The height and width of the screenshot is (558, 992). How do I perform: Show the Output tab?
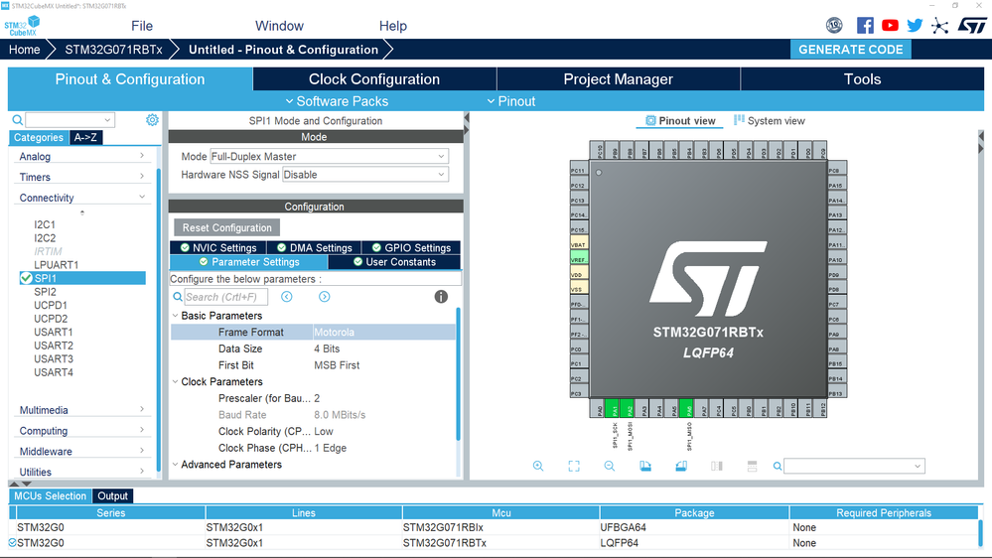coord(112,496)
